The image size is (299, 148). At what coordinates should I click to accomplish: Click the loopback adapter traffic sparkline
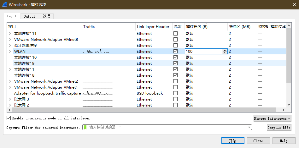click(x=97, y=93)
